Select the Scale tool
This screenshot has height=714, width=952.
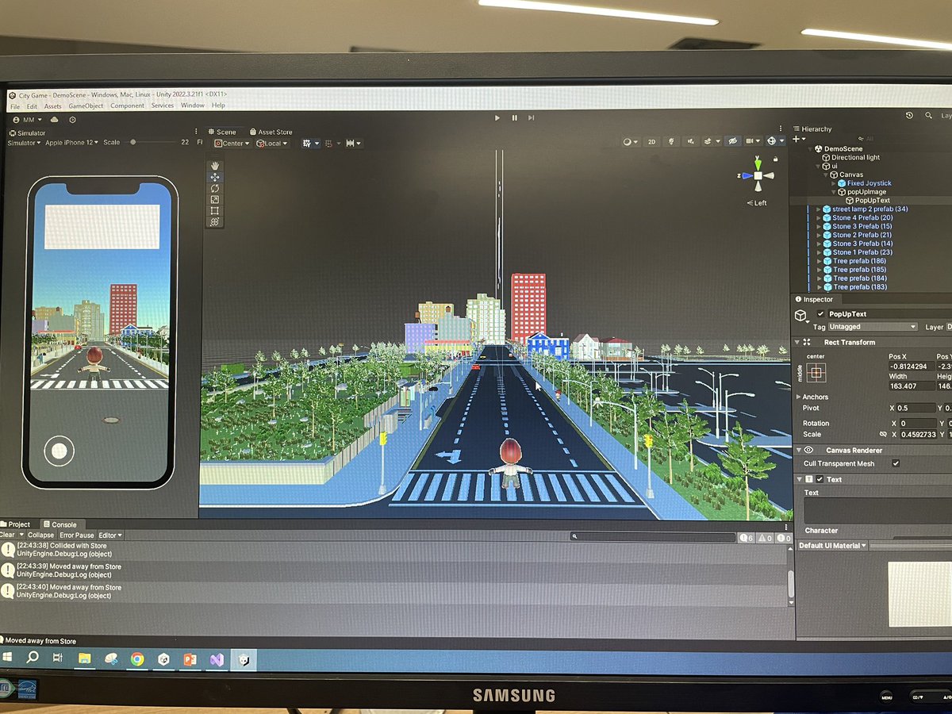(214, 199)
